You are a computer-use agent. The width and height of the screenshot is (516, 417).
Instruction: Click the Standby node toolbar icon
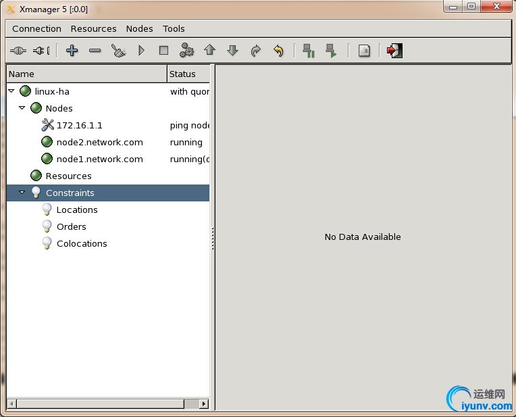309,51
